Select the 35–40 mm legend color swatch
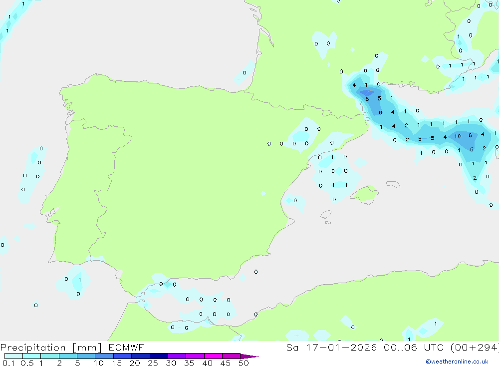499x366 pixels. tap(195, 356)
